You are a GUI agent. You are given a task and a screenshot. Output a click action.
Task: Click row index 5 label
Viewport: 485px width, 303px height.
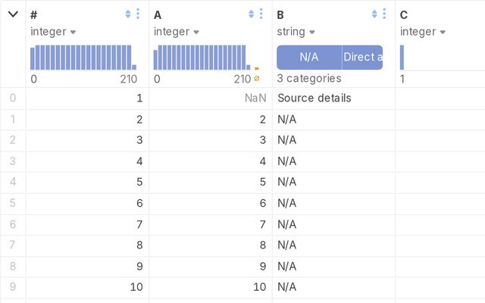tap(13, 203)
